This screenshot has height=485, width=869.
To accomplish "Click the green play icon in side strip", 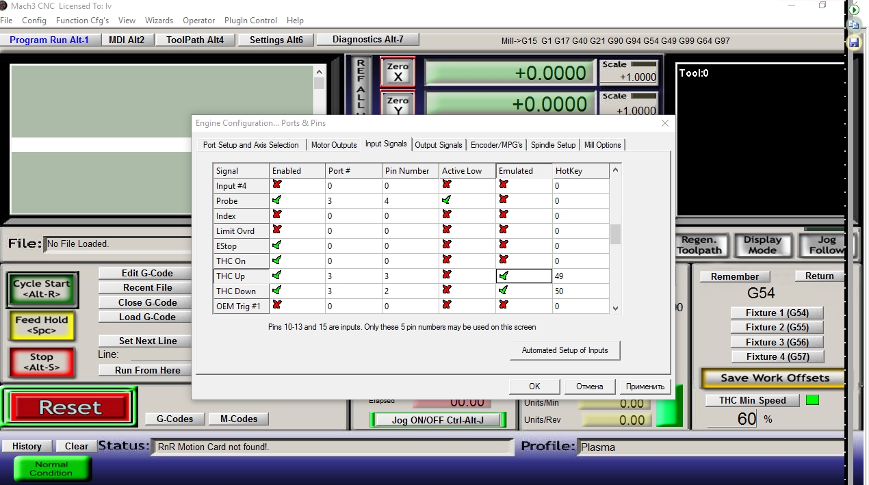I will click(x=854, y=10).
